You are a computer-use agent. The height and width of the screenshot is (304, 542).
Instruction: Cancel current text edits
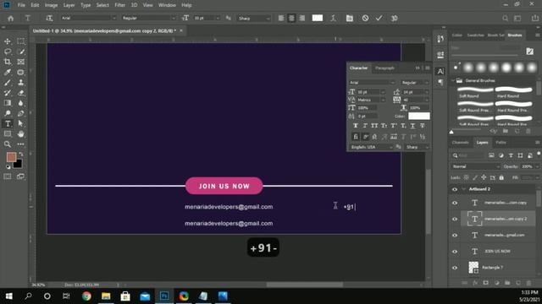point(365,19)
